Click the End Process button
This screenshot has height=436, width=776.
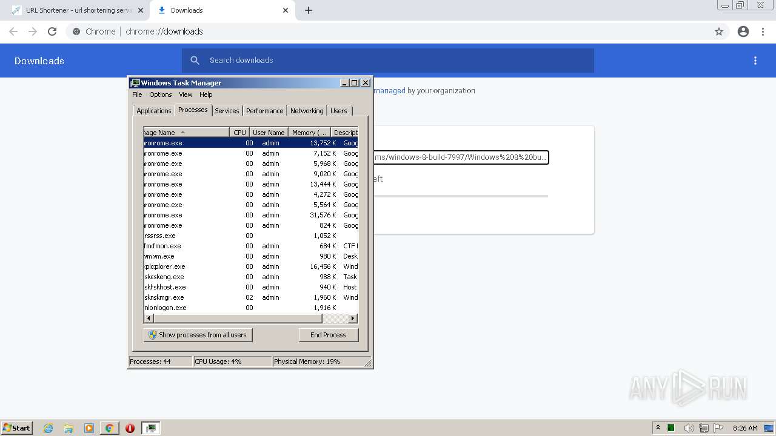[328, 335]
